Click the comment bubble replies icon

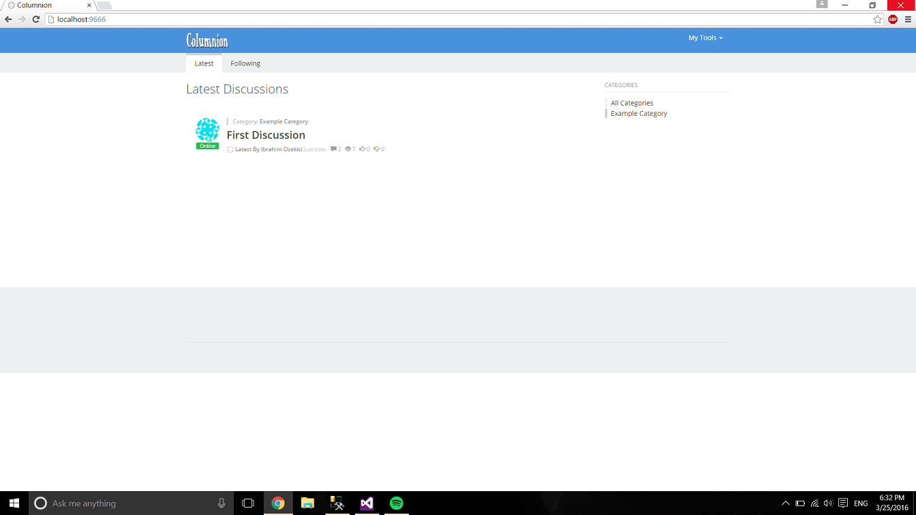point(334,149)
